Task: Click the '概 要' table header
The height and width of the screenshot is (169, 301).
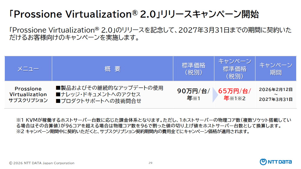Action: [x=112, y=68]
